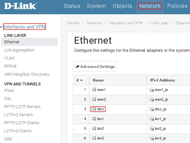Click the lan1 Ethernet adapter icon

[94, 118]
